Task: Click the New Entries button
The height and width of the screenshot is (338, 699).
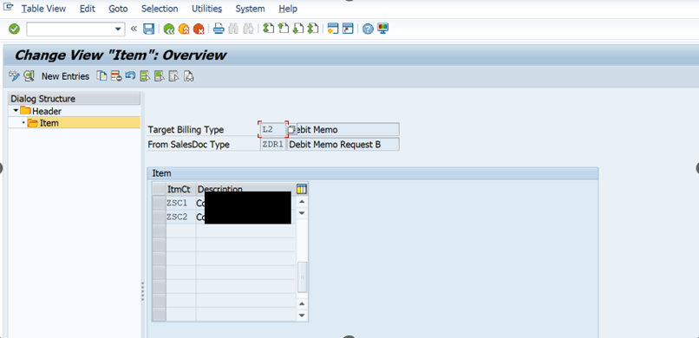Action: [x=65, y=76]
